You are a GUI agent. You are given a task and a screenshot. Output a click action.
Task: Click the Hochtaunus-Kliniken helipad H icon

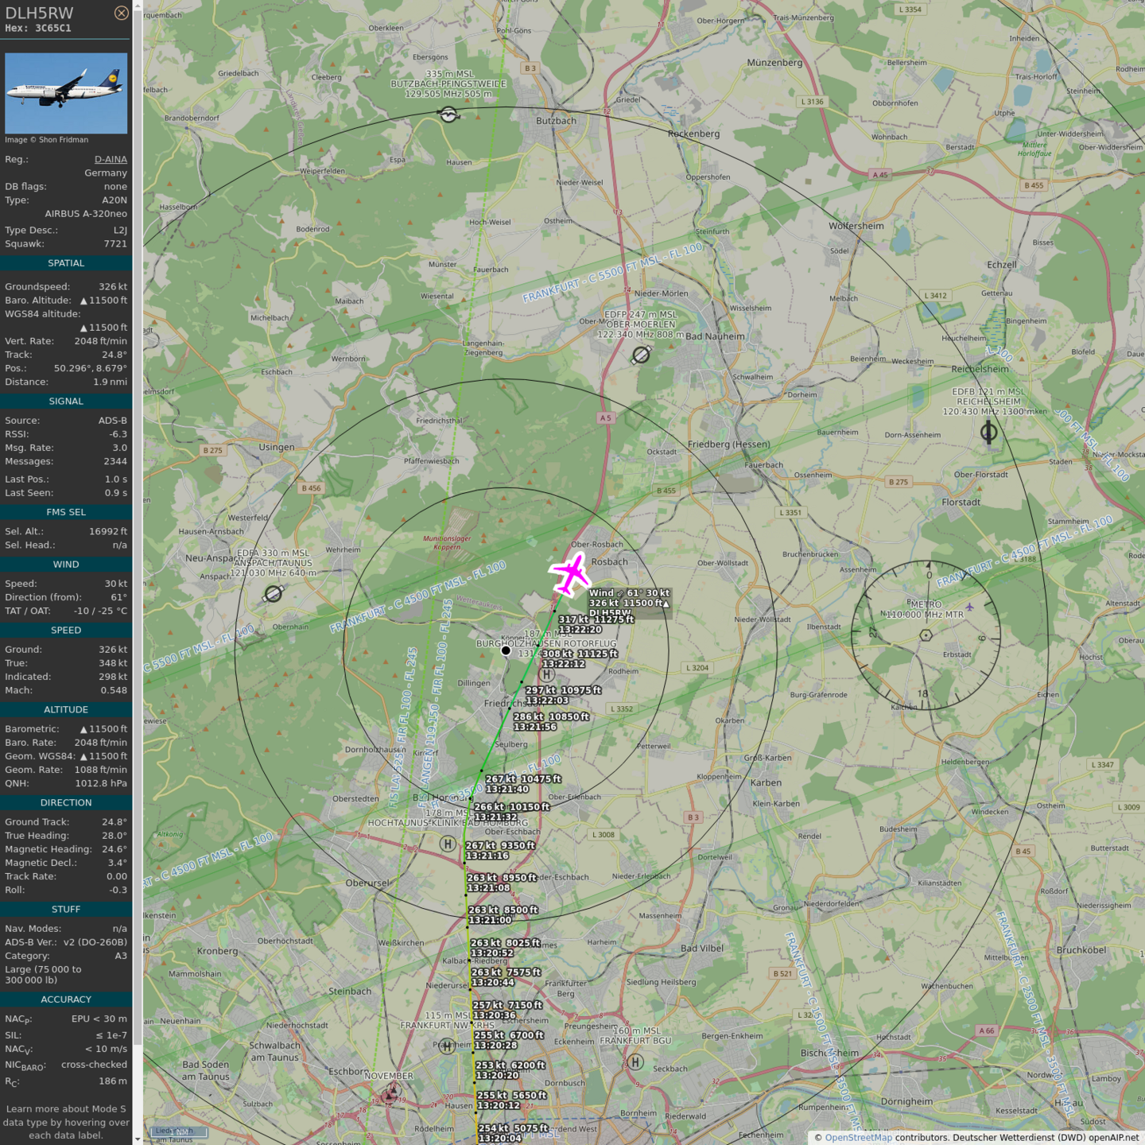point(448,844)
